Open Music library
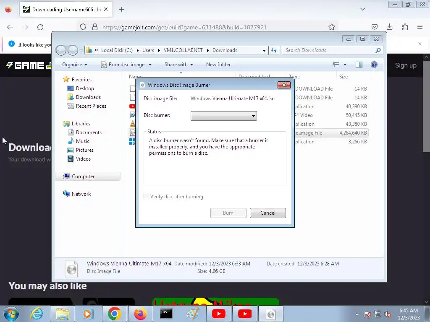 click(x=83, y=141)
